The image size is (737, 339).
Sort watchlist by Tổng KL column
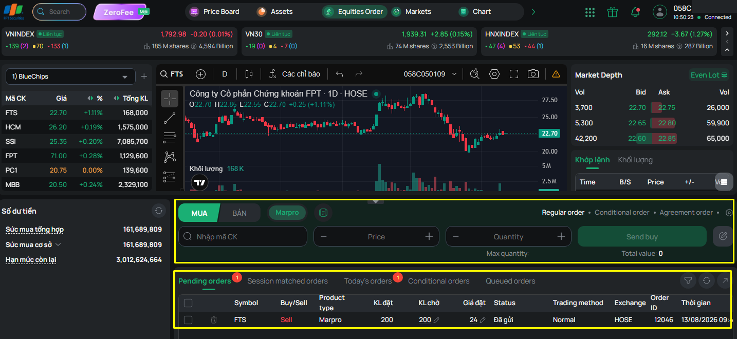point(131,98)
